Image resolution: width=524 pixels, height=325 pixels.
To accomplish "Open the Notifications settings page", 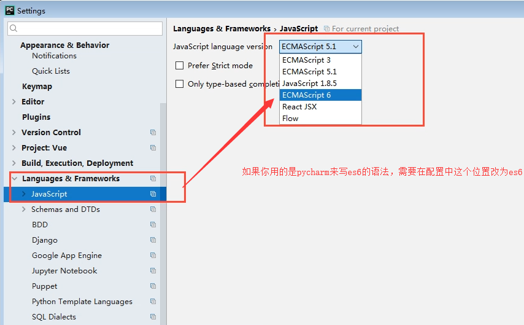I will pos(54,56).
